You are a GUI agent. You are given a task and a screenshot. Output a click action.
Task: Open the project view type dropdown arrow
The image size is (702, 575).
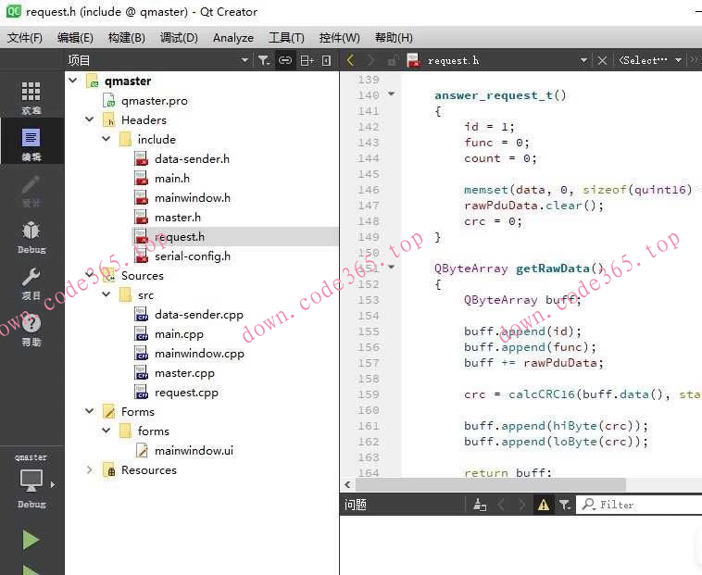point(244,60)
